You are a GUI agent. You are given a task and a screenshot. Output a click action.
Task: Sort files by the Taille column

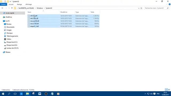[x=95, y=12]
